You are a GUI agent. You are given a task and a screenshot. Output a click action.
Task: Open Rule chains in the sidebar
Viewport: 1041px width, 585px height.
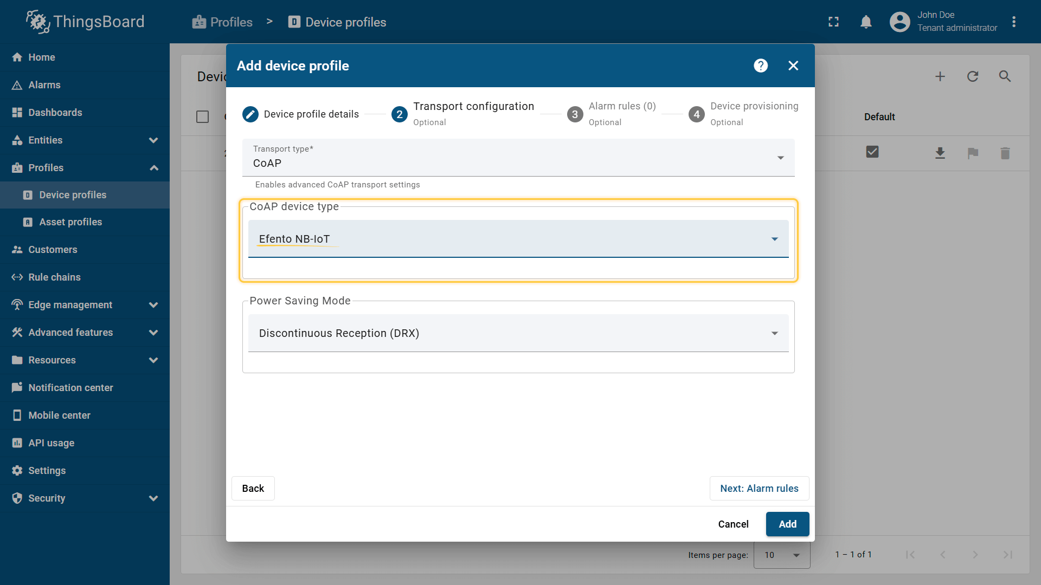pos(54,277)
